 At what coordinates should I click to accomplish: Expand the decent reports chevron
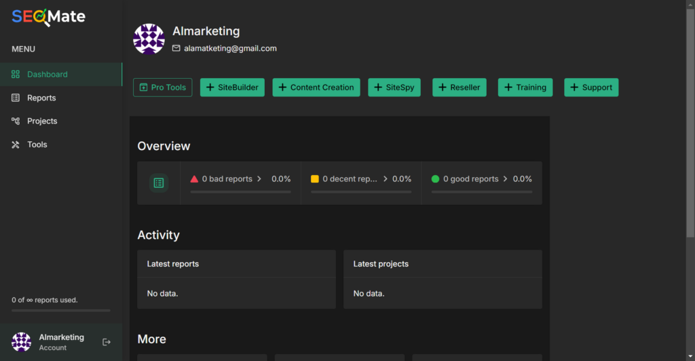tap(386, 179)
